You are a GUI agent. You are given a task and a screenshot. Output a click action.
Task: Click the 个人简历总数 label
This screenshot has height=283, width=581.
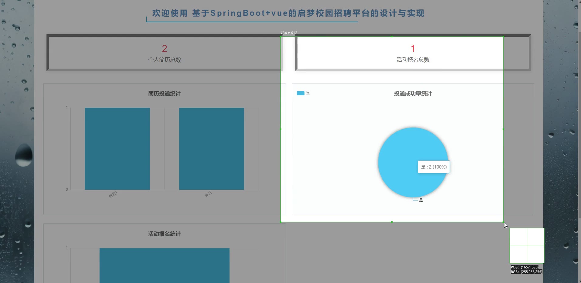pyautogui.click(x=164, y=60)
